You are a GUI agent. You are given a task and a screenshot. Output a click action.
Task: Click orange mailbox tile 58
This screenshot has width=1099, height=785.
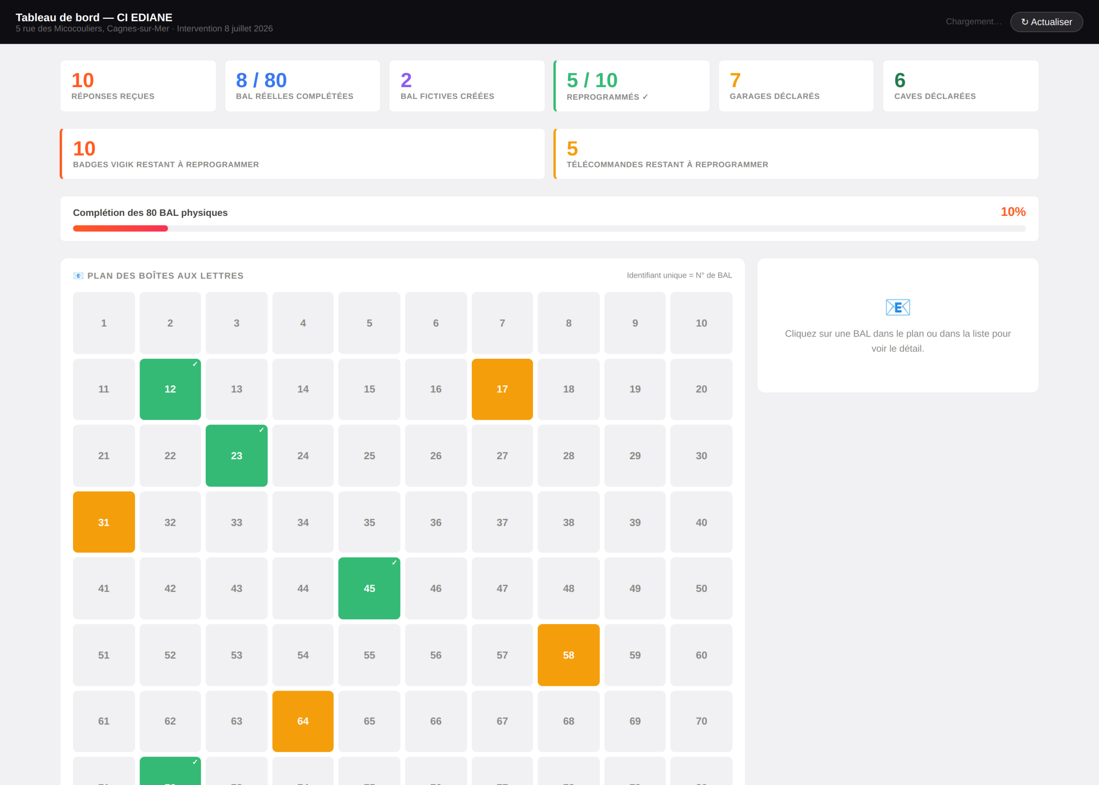tap(568, 655)
